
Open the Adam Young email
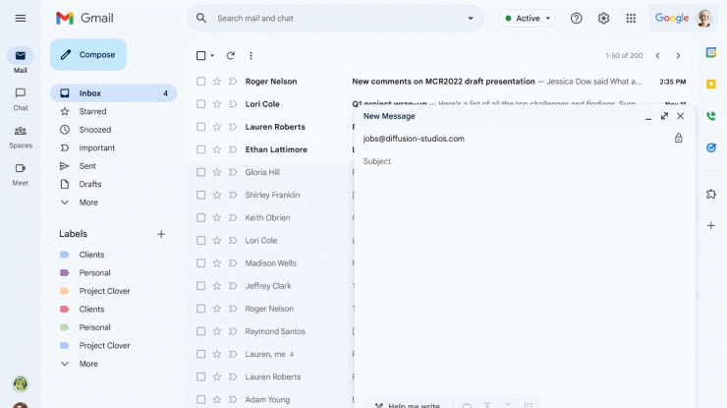pyautogui.click(x=267, y=400)
